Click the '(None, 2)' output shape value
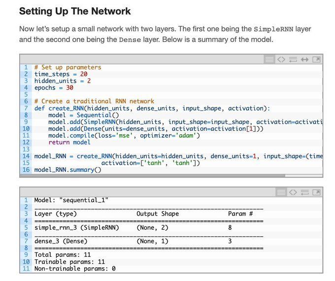The height and width of the screenshot is (281, 335). point(152,228)
